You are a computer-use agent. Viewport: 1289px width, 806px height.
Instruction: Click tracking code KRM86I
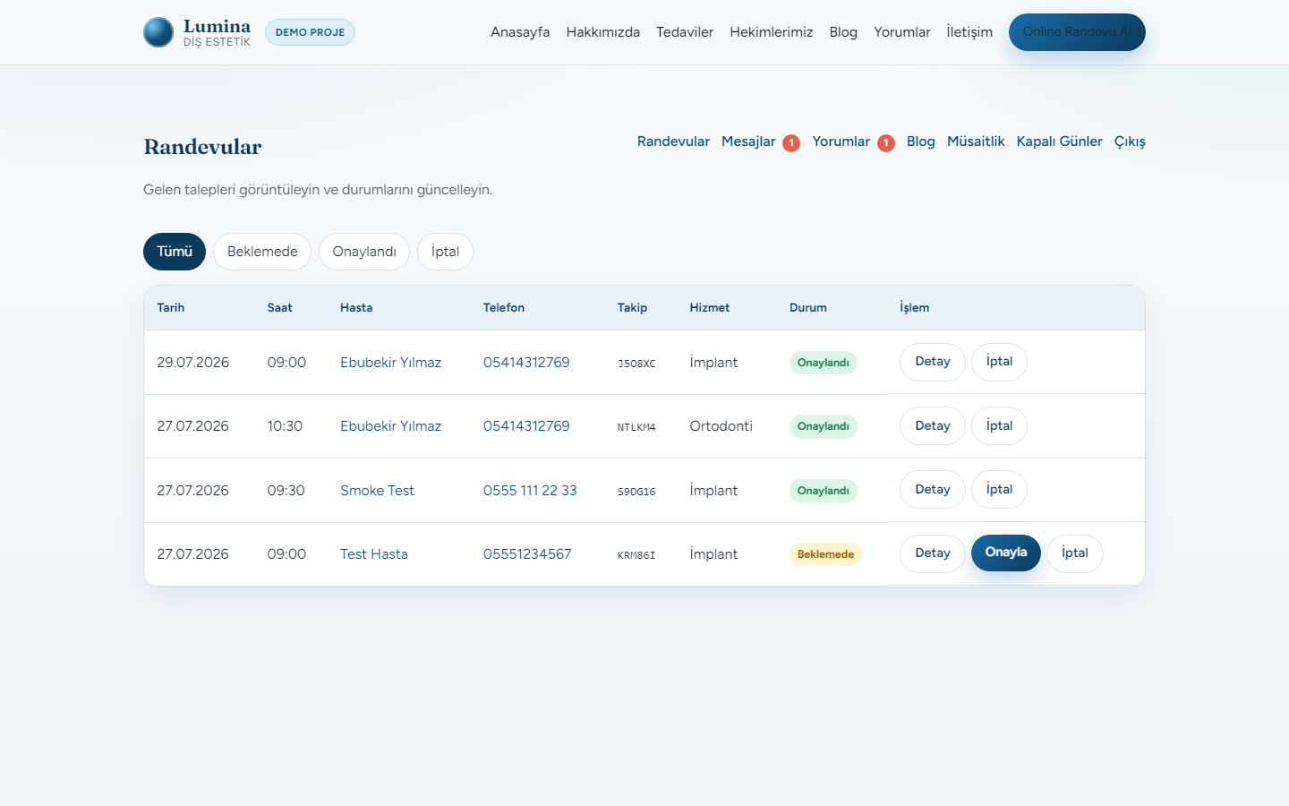tap(636, 555)
